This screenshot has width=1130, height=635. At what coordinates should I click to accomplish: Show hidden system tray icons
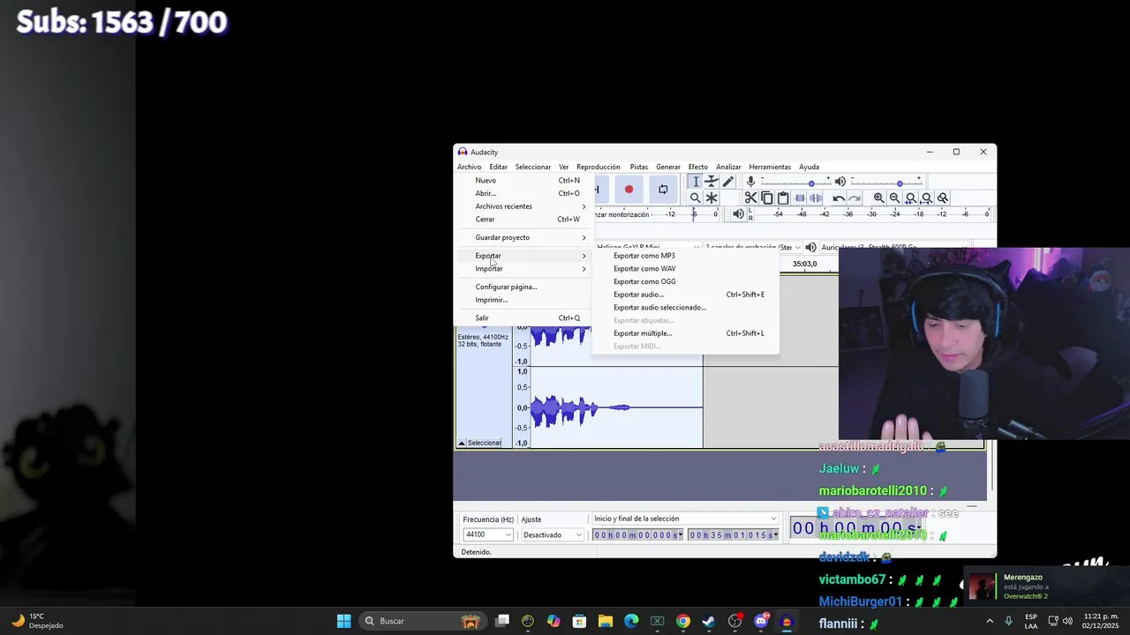[989, 621]
